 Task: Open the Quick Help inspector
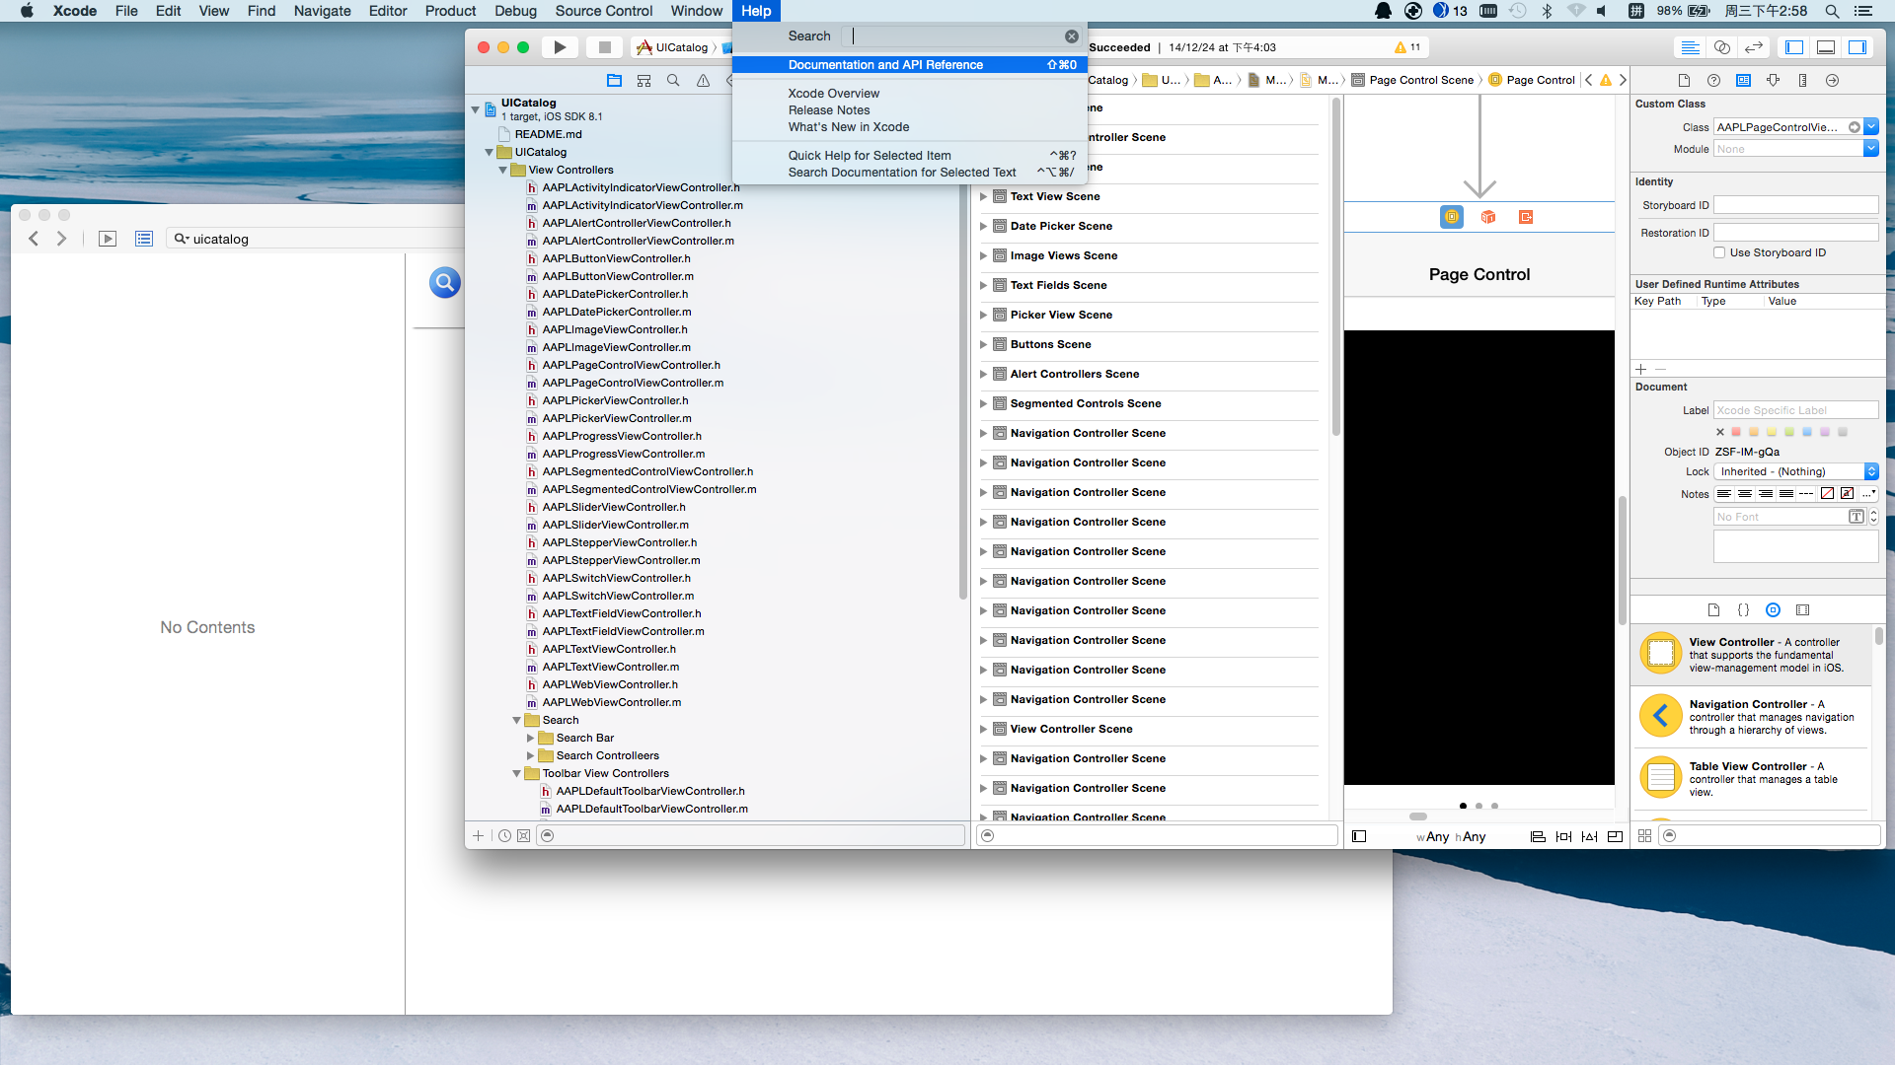(1713, 81)
